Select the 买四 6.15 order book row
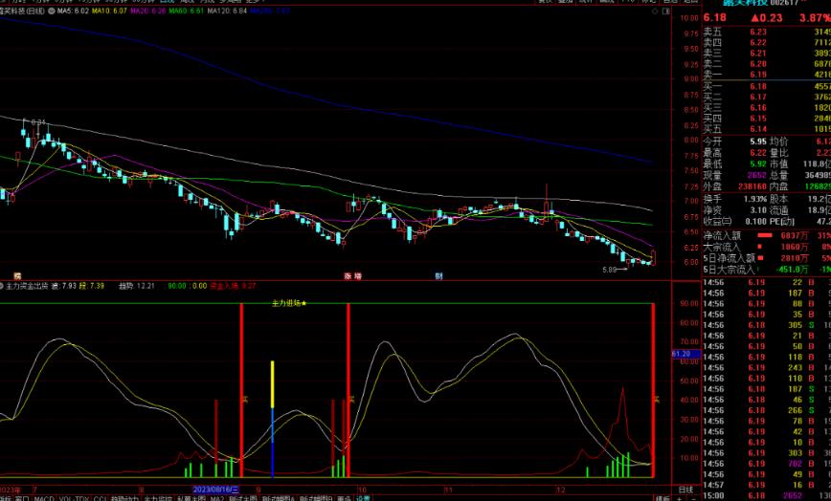The height and width of the screenshot is (501, 831). 766,118
